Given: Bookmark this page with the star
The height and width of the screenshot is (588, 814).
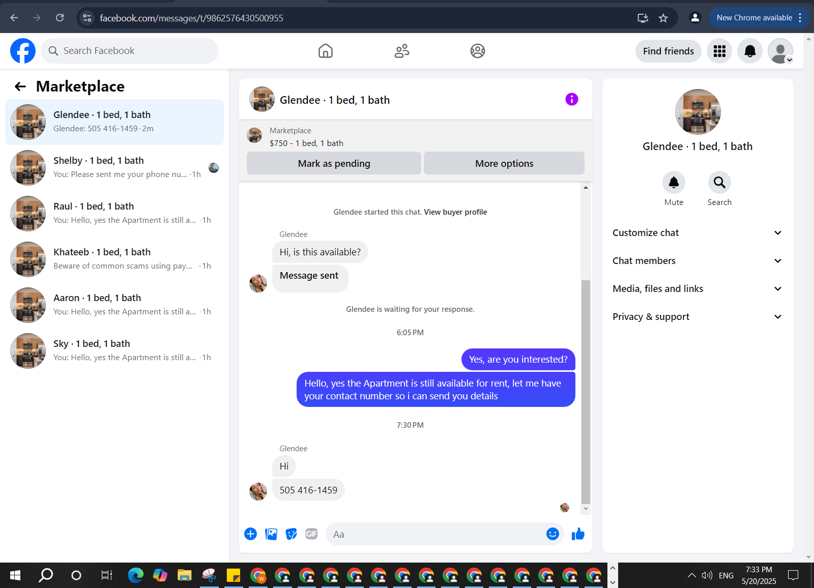Looking at the screenshot, I should [x=663, y=18].
